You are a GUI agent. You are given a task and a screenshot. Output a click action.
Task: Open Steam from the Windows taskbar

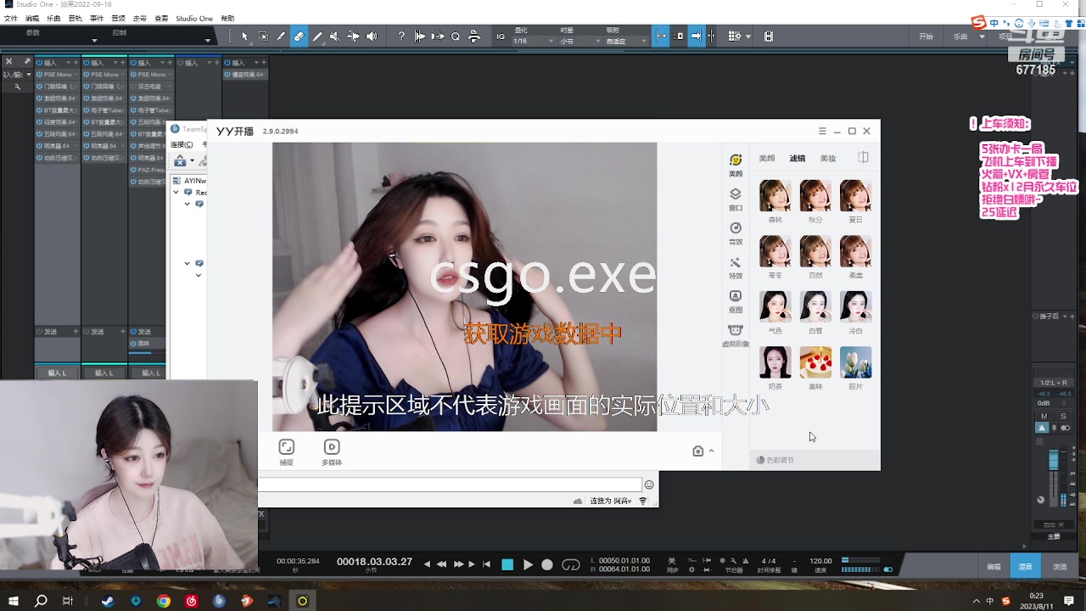click(x=108, y=601)
